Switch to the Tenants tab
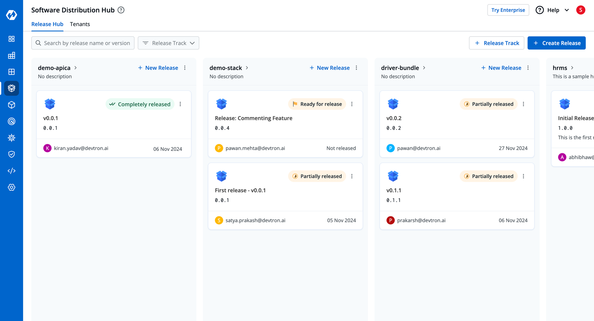Screen dimensions: 594x321 coord(80,24)
